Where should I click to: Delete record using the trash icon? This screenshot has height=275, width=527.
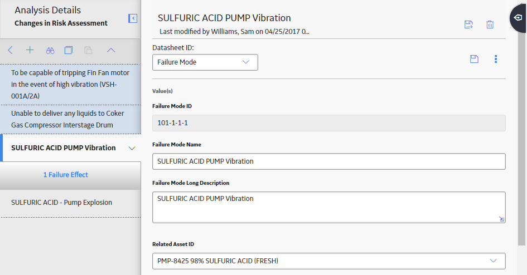(x=490, y=24)
